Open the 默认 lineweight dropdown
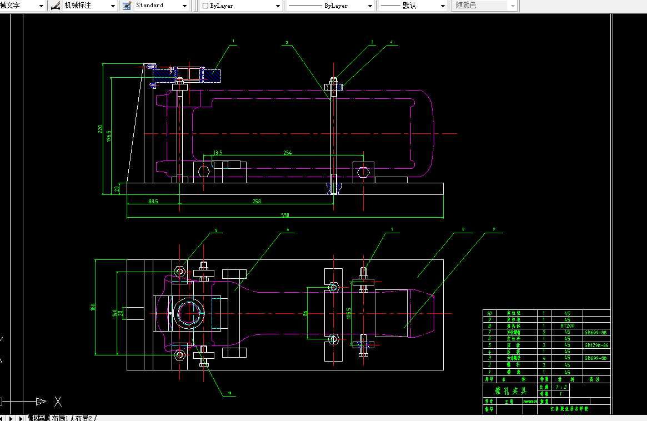The image size is (647, 421). [x=443, y=6]
